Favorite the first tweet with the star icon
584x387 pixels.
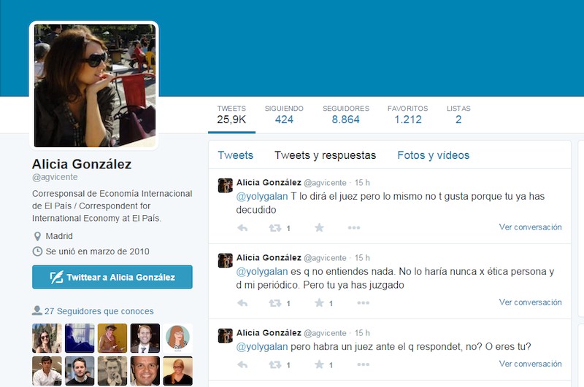point(319,227)
